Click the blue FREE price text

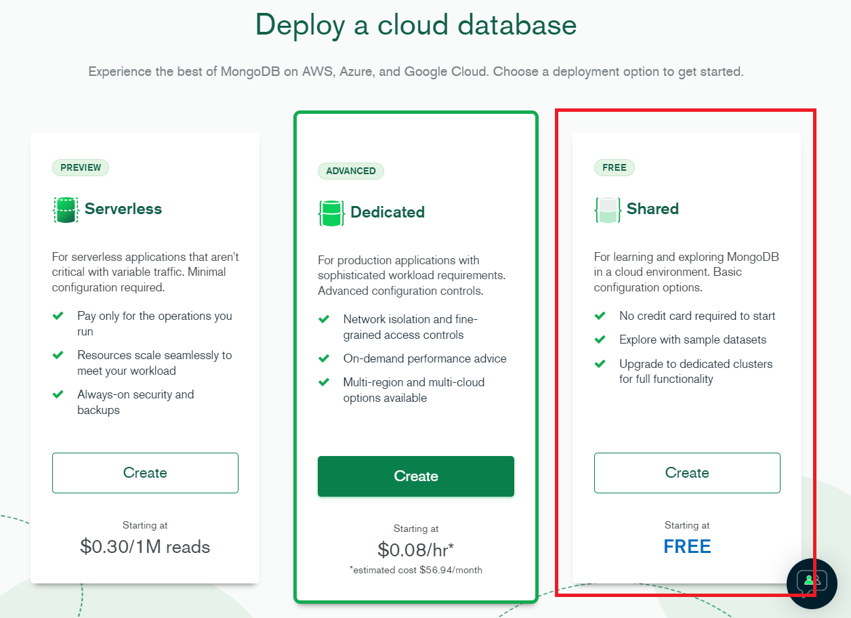click(x=687, y=547)
